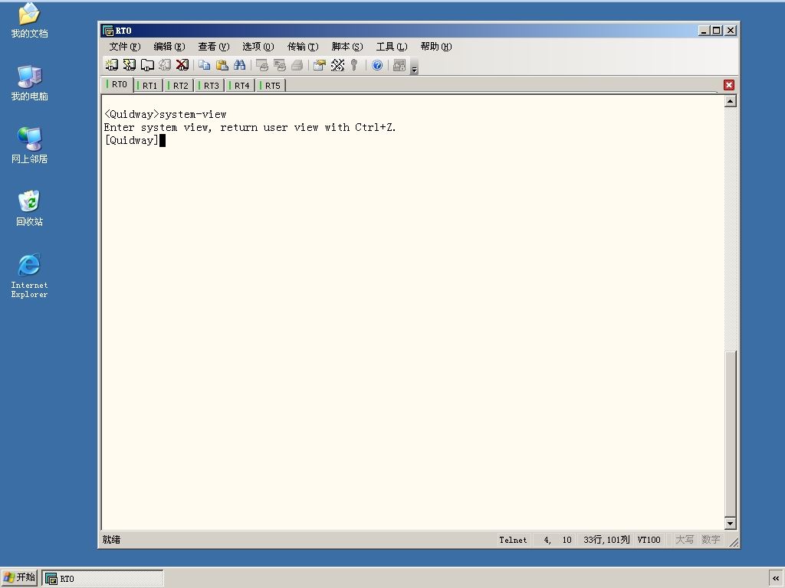Click the grayed printer toolbar icon
The image size is (785, 588).
click(297, 65)
